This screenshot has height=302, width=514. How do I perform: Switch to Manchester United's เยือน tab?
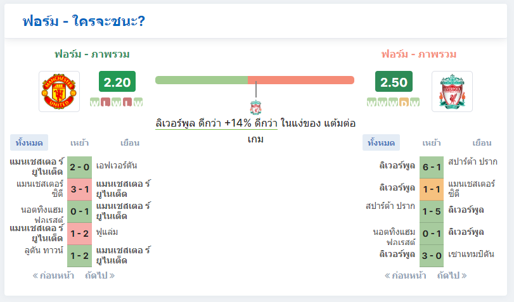[130, 142]
